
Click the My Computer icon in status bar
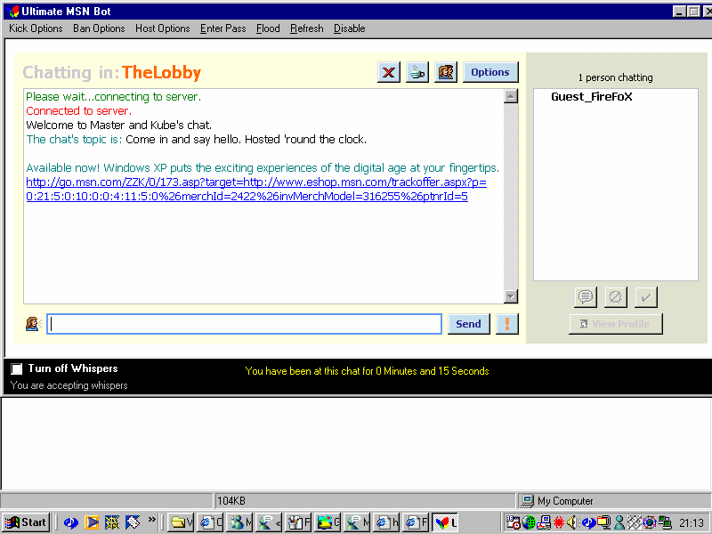527,501
